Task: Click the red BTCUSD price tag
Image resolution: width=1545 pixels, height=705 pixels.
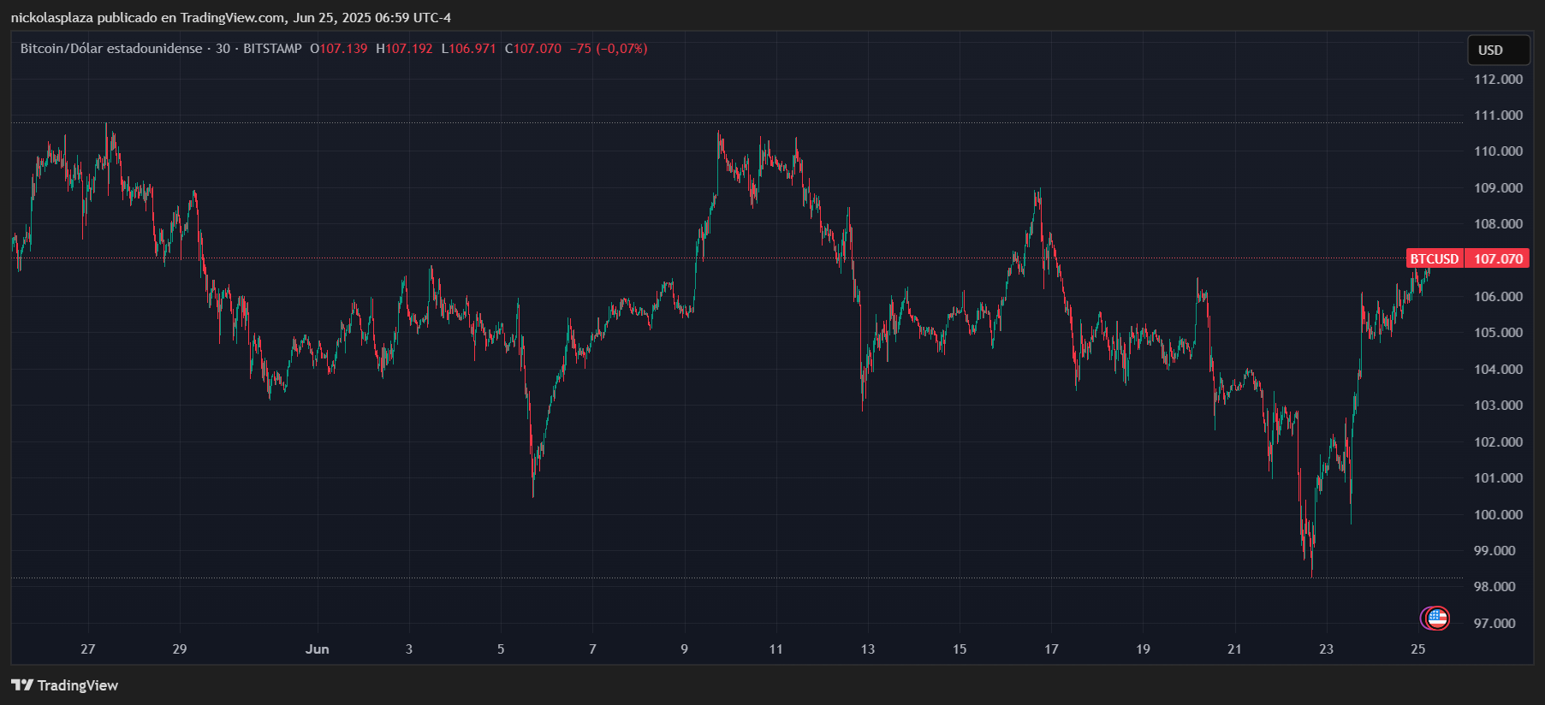Action: coord(1435,258)
